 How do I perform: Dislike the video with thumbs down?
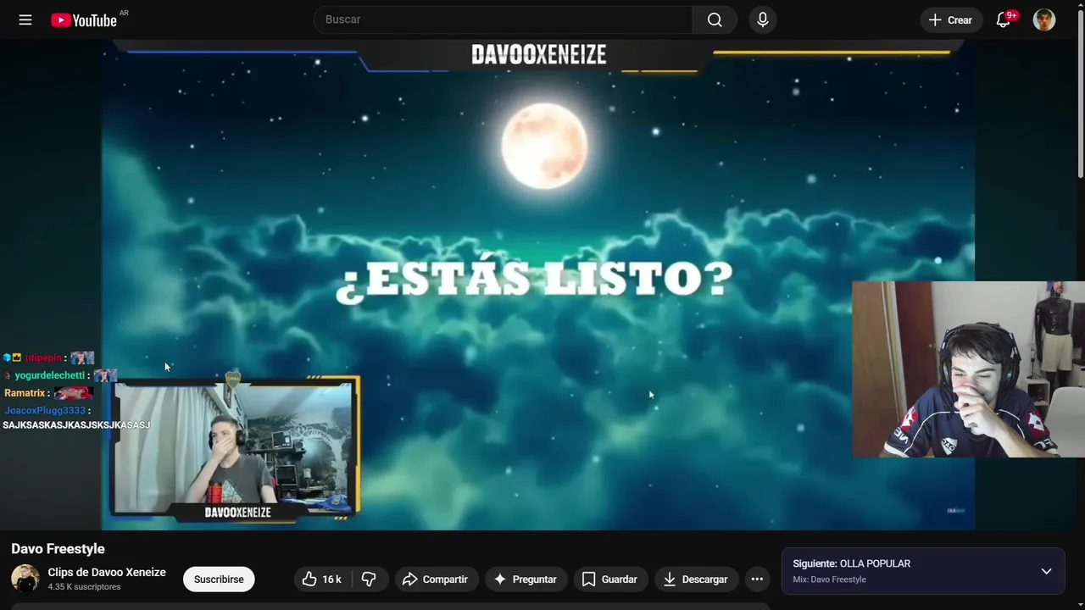tap(369, 579)
